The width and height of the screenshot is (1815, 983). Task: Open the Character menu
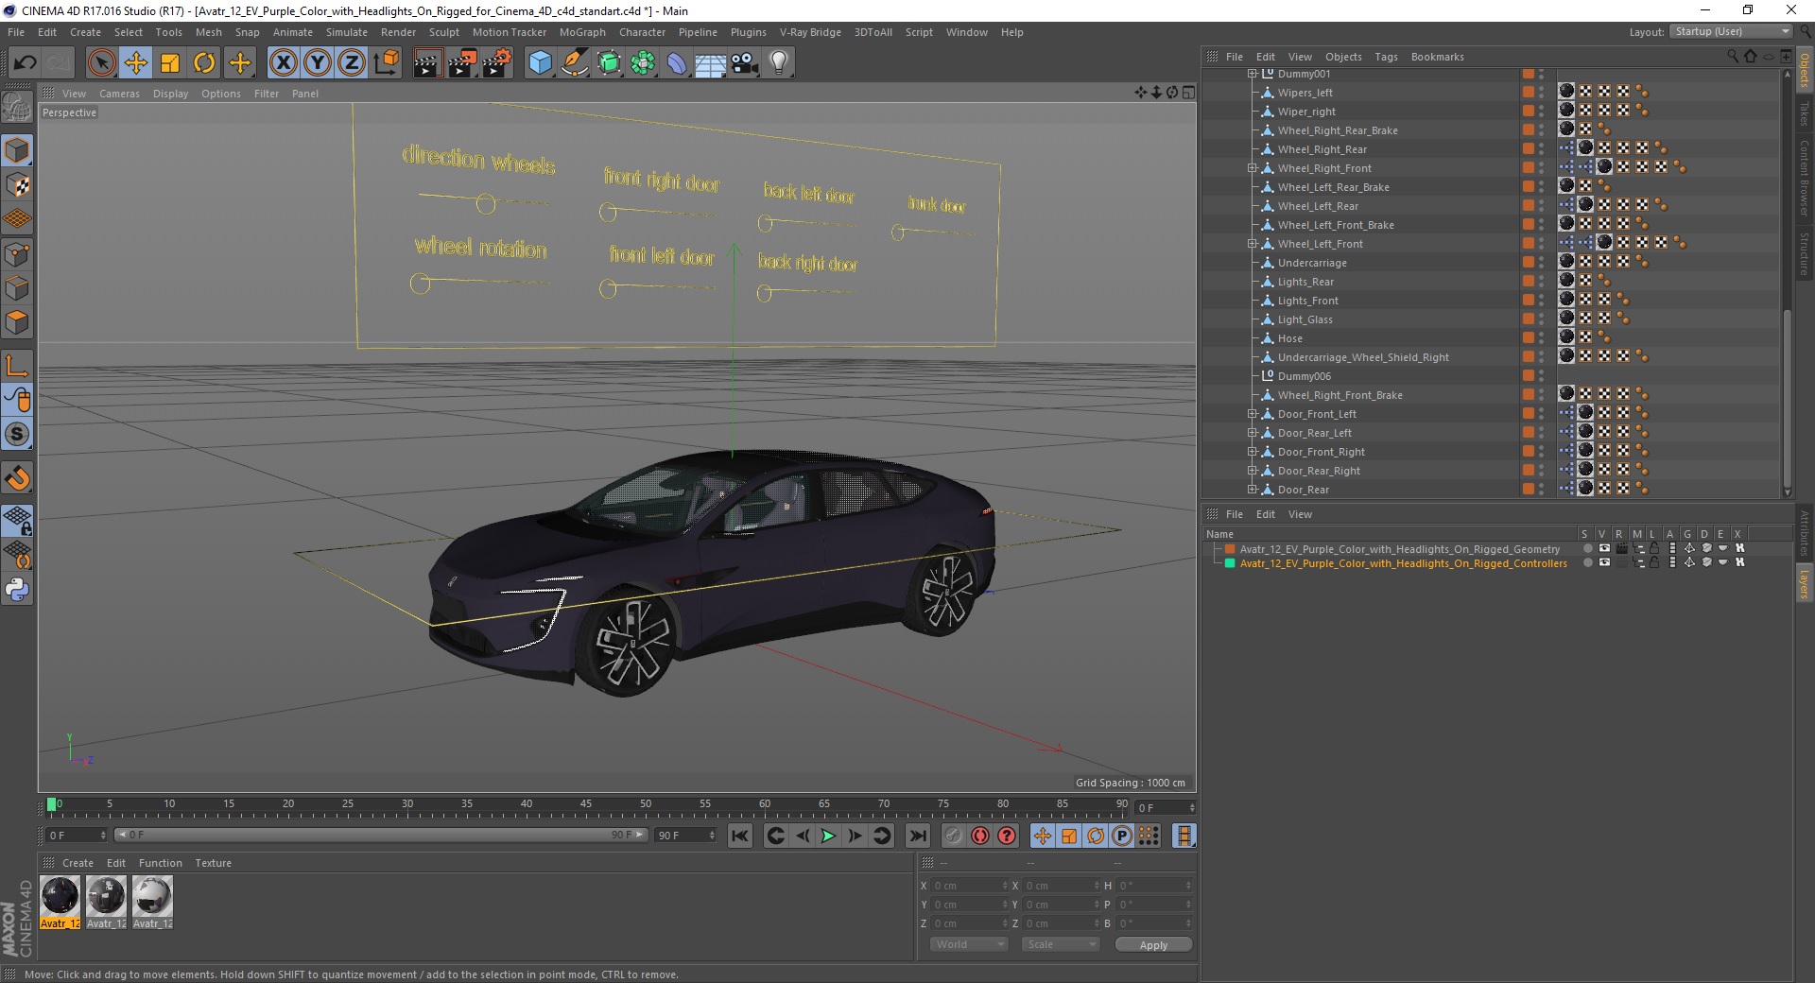[x=642, y=32]
